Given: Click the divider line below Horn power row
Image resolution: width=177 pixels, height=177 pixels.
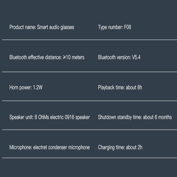Looking at the screenshot, I should tap(90, 101).
